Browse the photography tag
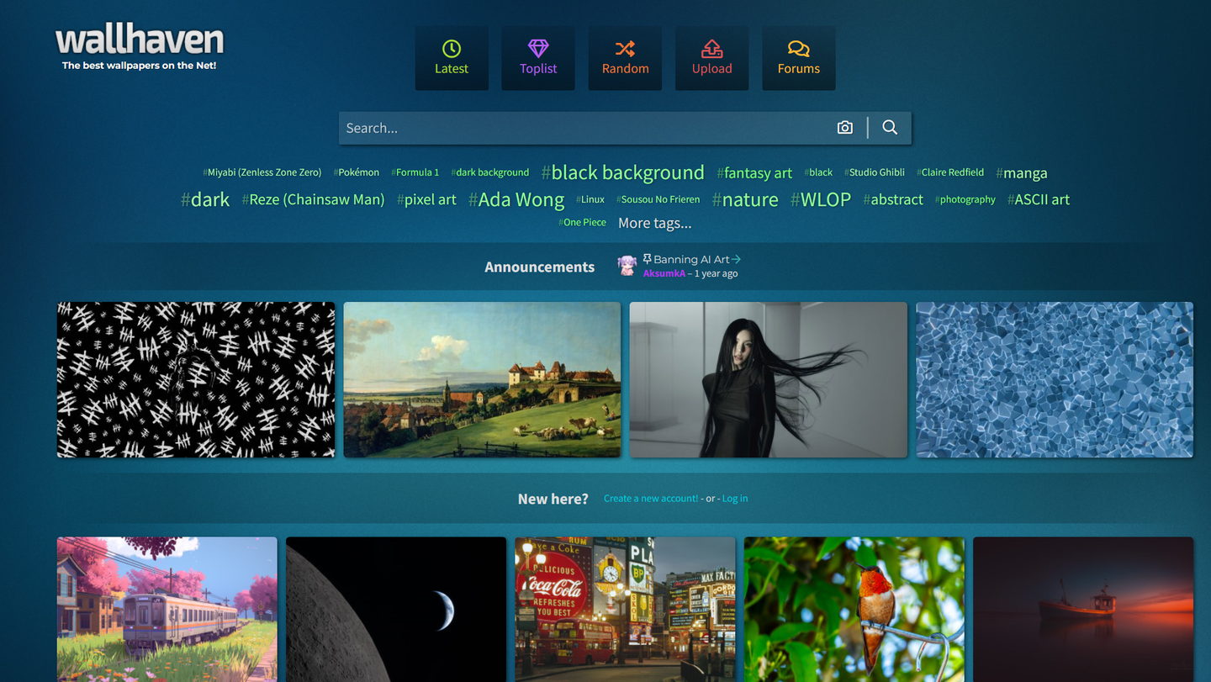This screenshot has height=682, width=1211. click(965, 199)
